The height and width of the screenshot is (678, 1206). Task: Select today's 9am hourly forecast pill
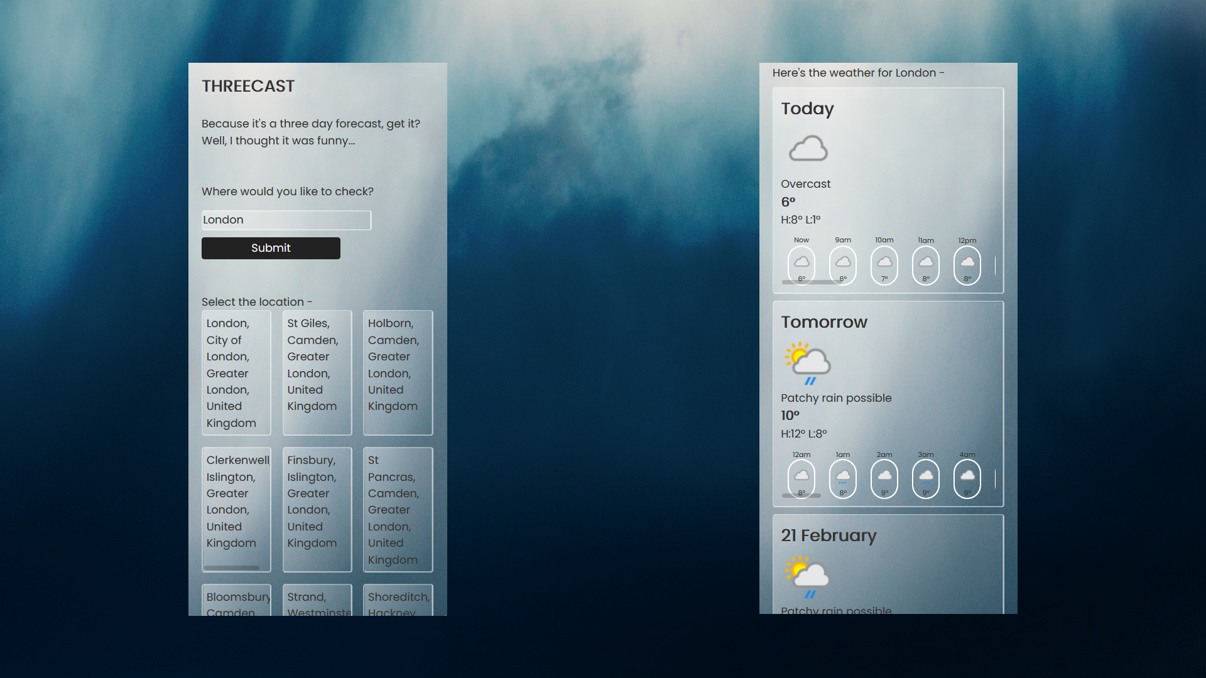843,266
